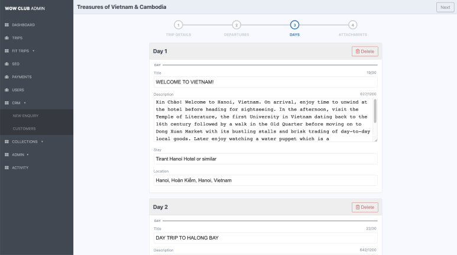Click trash icon on Day 1 Delete
The height and width of the screenshot is (255, 457).
click(x=358, y=51)
